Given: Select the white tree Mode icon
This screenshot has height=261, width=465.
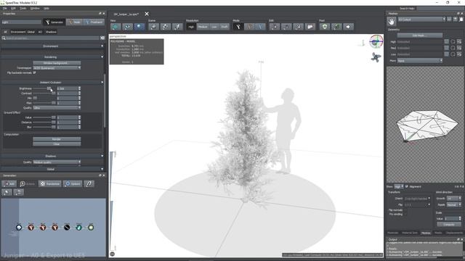Looking at the screenshot, I should [x=238, y=27].
